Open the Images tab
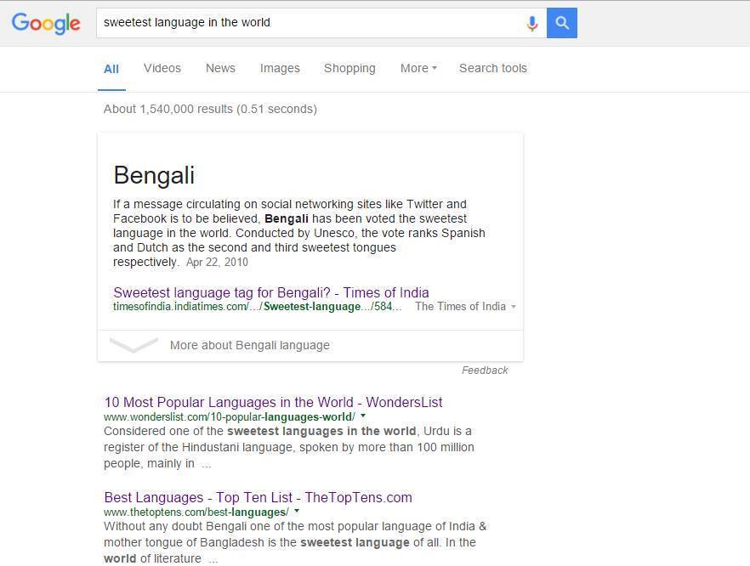Screen dimensions: 750x566 (280, 68)
